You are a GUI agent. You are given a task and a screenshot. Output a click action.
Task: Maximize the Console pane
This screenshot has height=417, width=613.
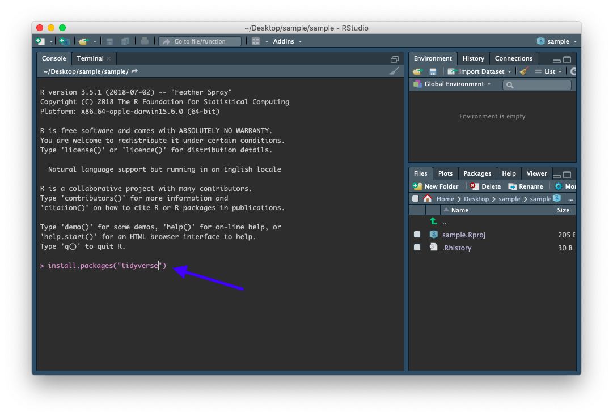pos(395,59)
